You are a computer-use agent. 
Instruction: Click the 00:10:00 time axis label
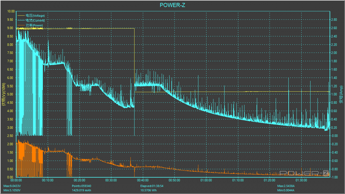click(x=48, y=180)
